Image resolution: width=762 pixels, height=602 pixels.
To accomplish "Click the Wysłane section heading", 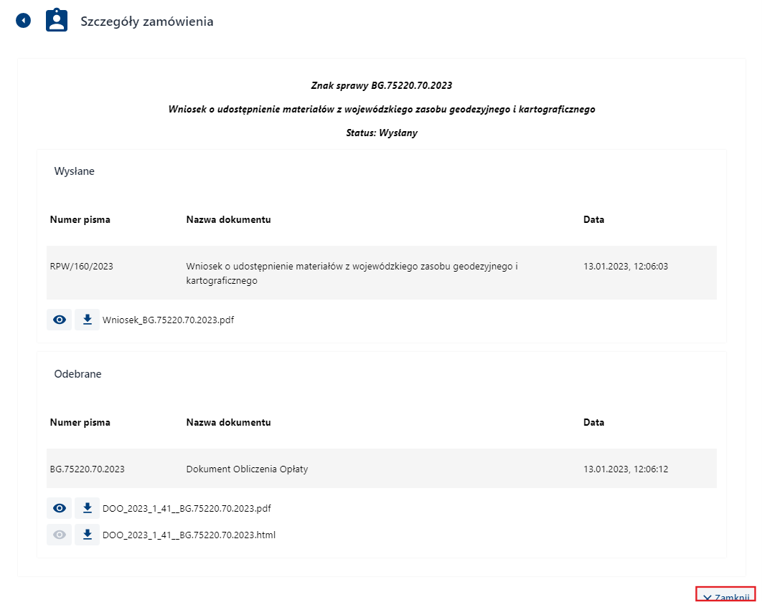I will [75, 171].
